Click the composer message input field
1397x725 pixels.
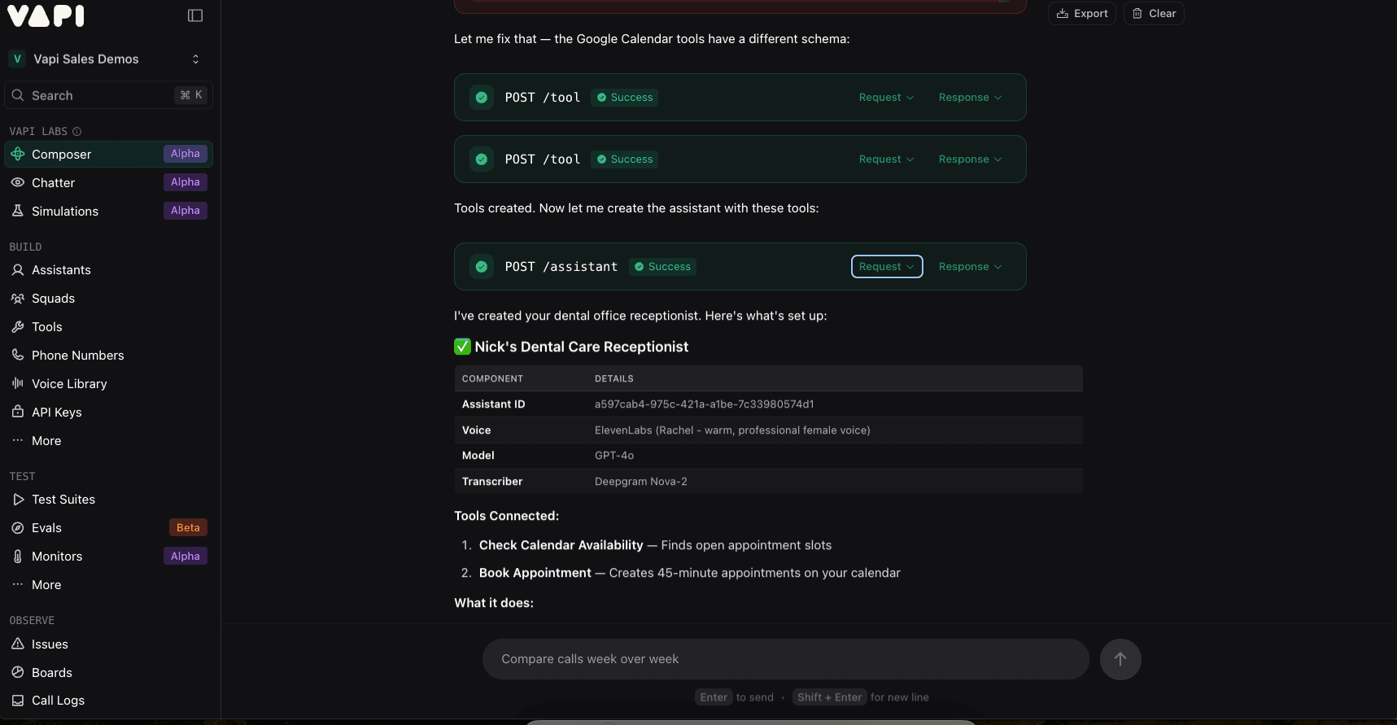(x=785, y=659)
